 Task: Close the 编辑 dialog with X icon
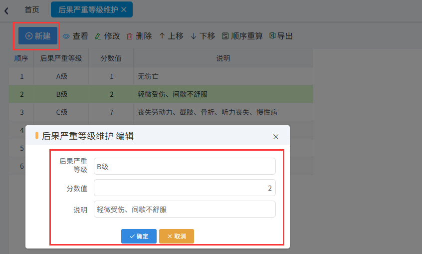275,137
